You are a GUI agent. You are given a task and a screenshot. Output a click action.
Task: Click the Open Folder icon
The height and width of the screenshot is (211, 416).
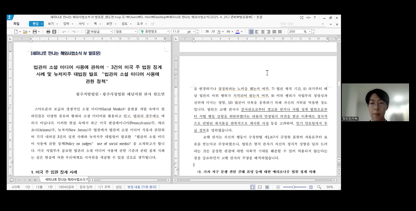pyautogui.click(x=25, y=31)
